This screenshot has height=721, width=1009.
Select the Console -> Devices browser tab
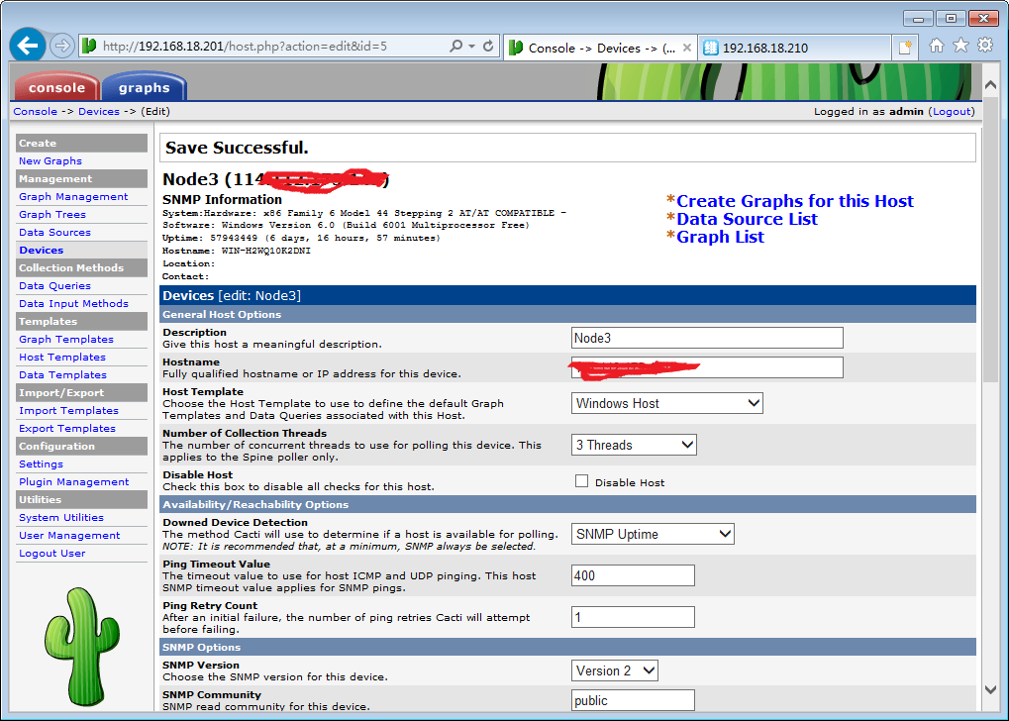(600, 48)
